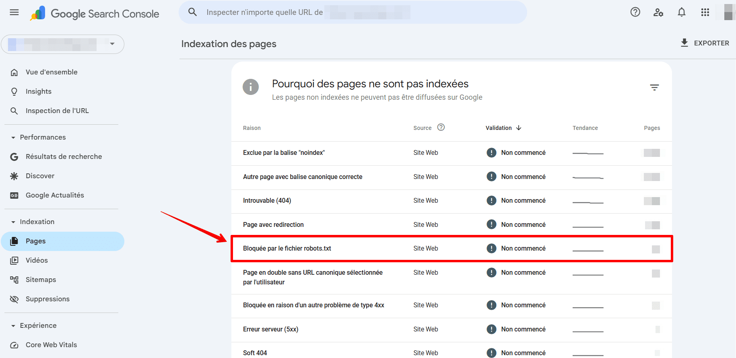The height and width of the screenshot is (358, 736).
Task: Click the Validation sort arrow
Action: coord(519,128)
